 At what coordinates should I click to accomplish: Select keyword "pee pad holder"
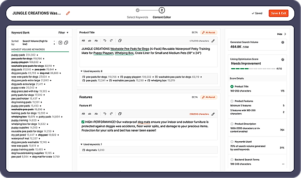click(x=20, y=99)
